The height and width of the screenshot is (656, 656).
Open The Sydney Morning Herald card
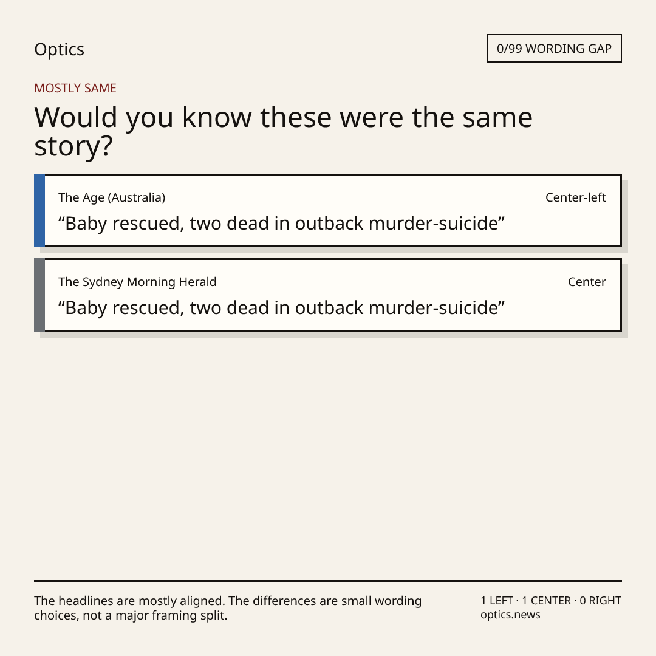pyautogui.click(x=328, y=295)
